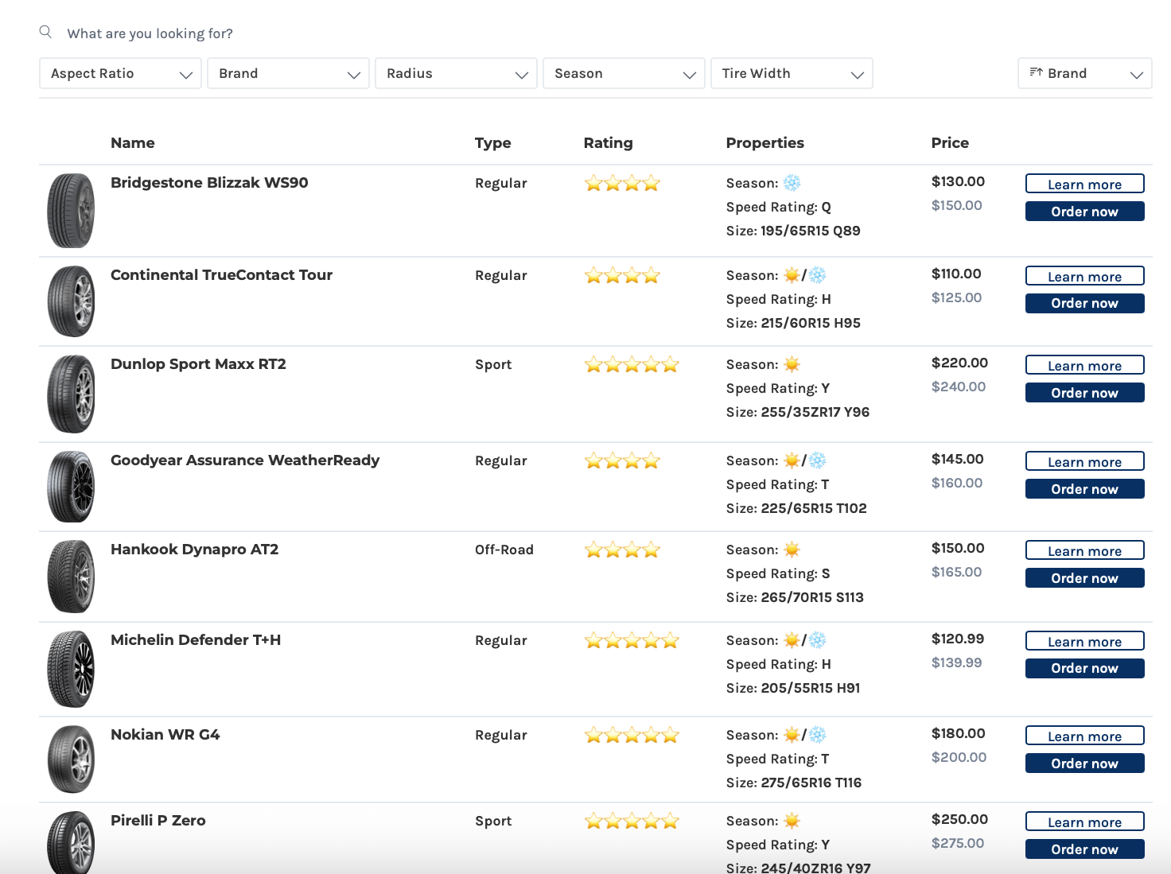Image resolution: width=1171 pixels, height=874 pixels.
Task: Click the five-star rating for Michelin Defender
Action: click(x=632, y=641)
